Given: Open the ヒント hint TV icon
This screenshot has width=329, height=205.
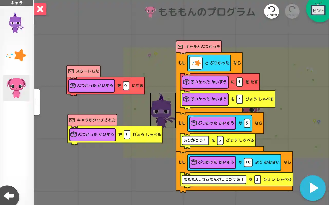Looking at the screenshot, I should [x=318, y=10].
